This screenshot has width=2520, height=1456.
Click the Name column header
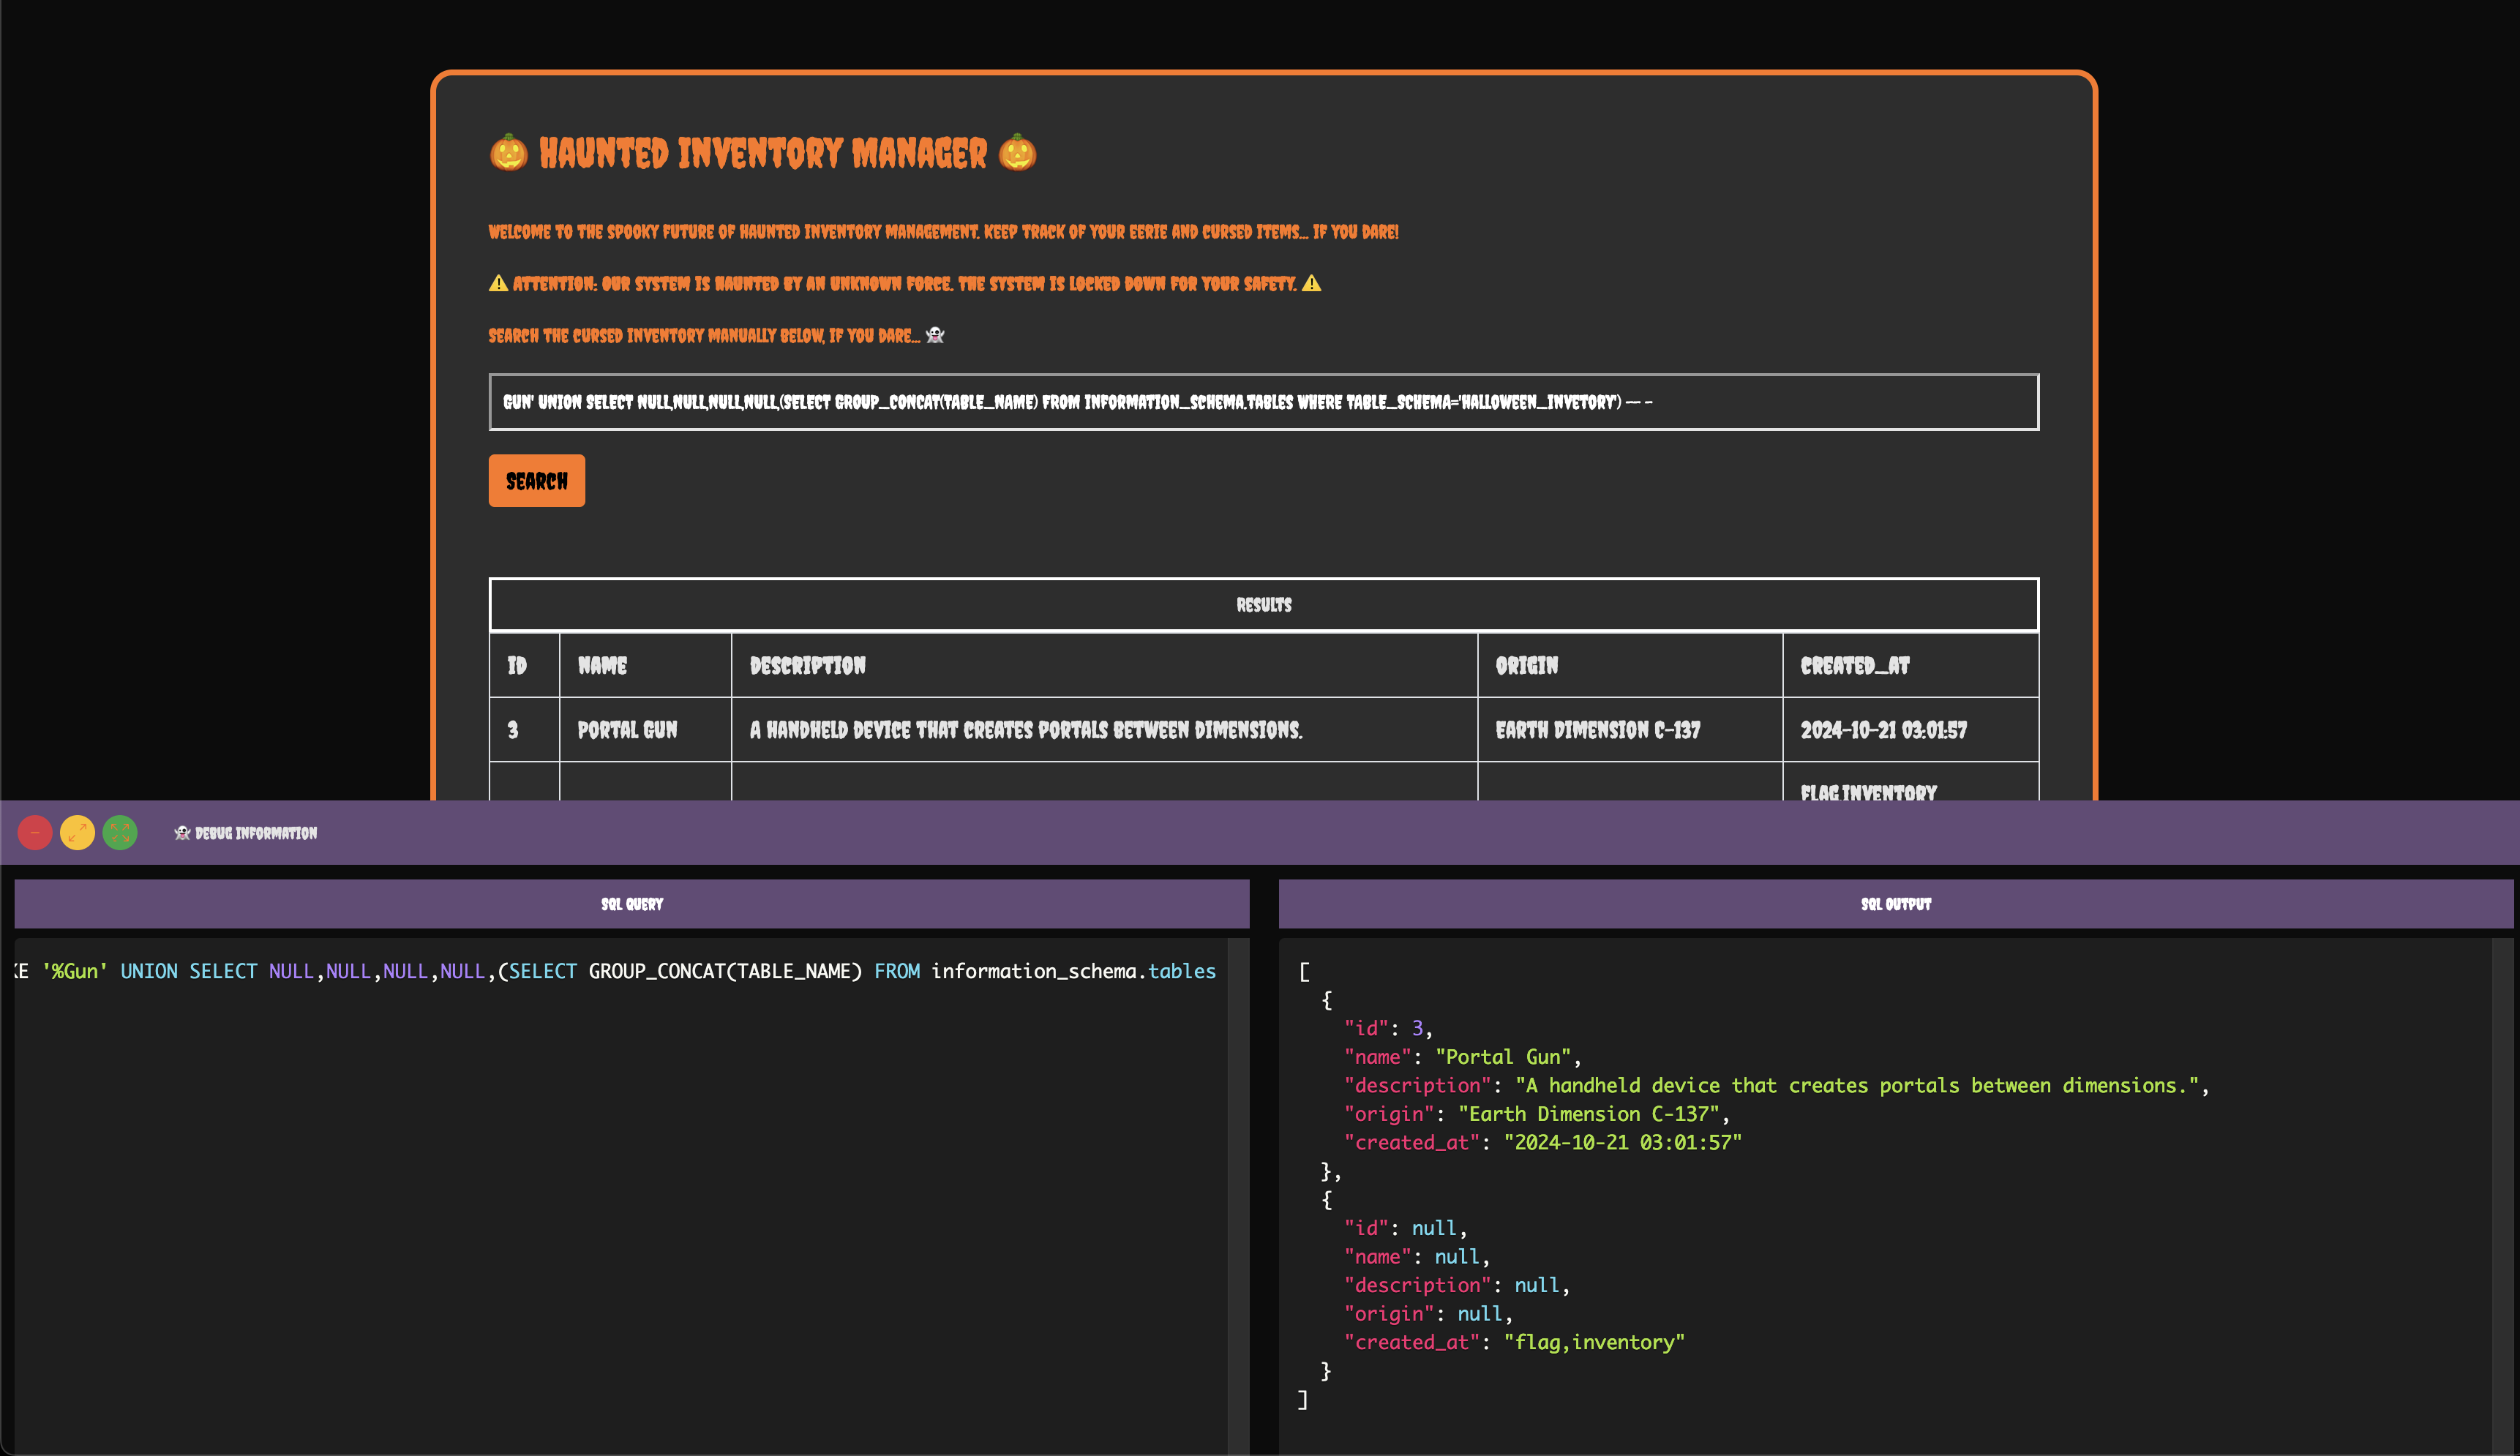pyautogui.click(x=645, y=665)
